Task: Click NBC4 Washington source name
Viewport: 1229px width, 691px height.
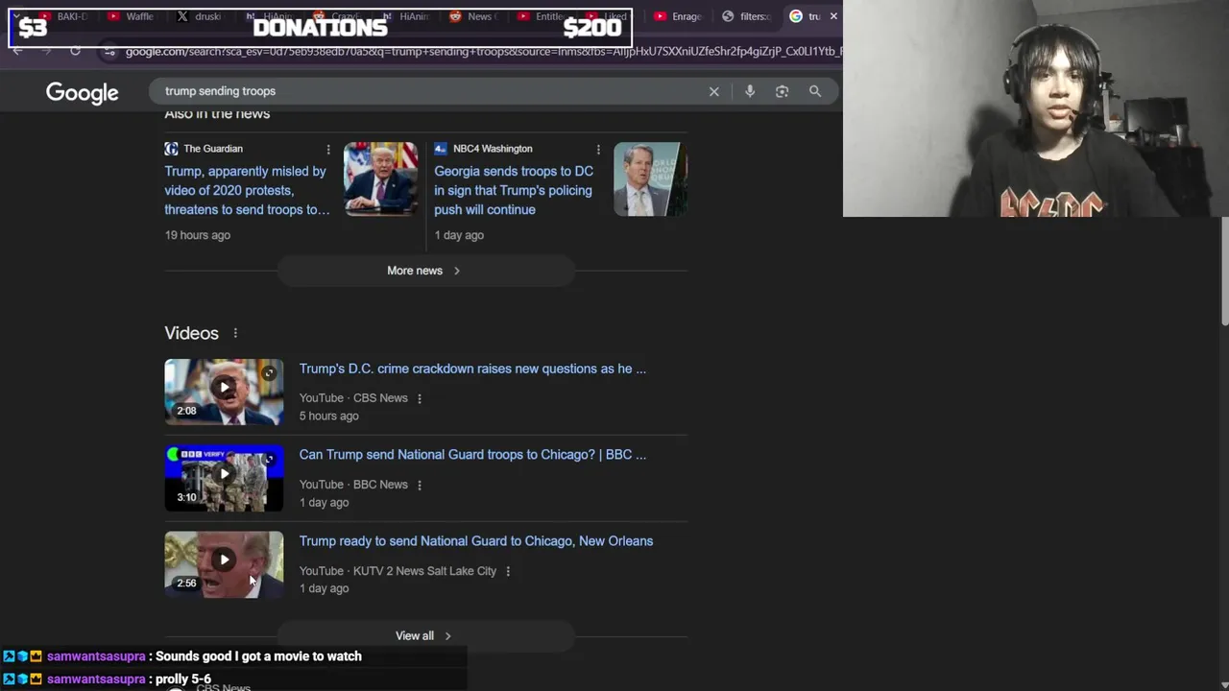Action: tap(493, 149)
